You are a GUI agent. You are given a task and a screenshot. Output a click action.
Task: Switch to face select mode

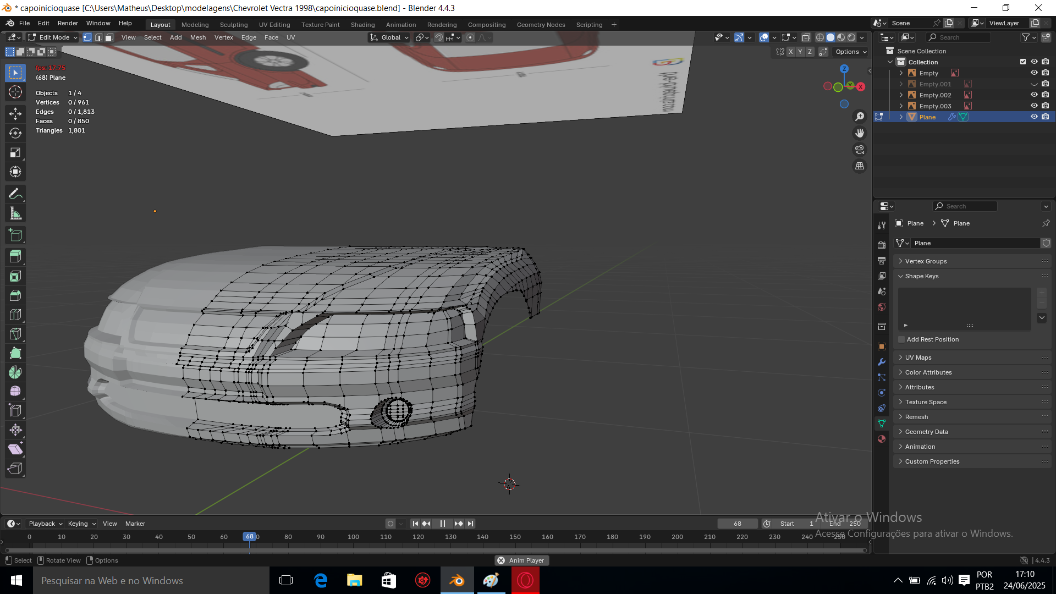pos(109,37)
